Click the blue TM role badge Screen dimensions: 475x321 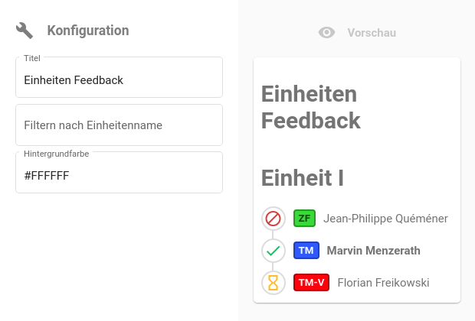click(306, 251)
